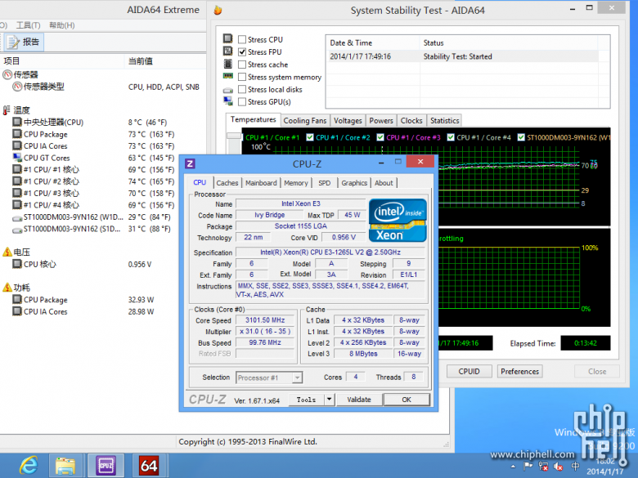Click the CPU-Z taskbar icon

pos(106,466)
